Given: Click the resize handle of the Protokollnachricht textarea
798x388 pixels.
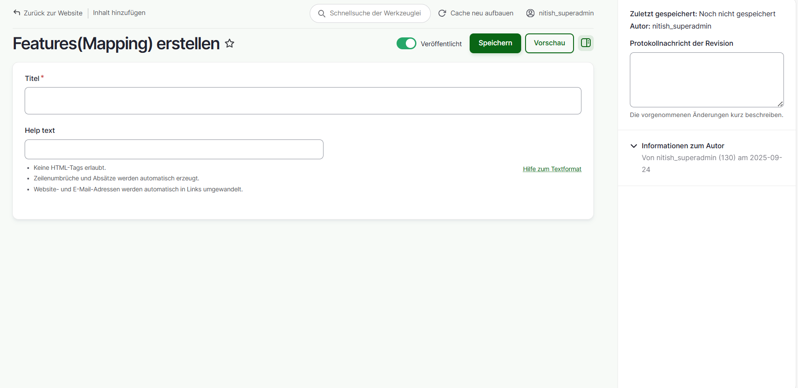Looking at the screenshot, I should click(x=780, y=104).
